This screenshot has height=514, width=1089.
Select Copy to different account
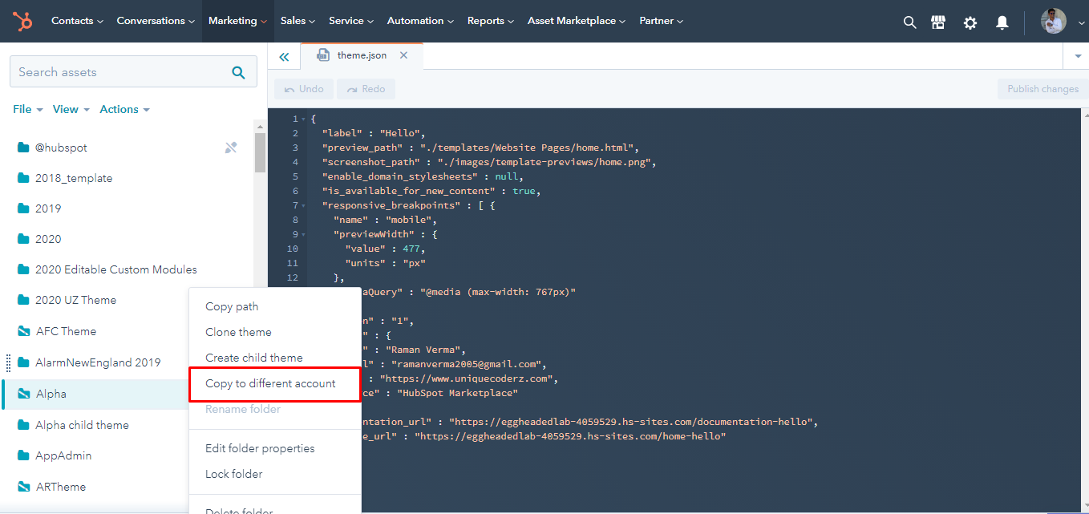point(270,383)
